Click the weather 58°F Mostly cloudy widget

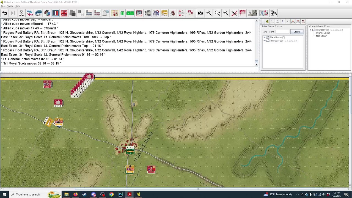278,194
